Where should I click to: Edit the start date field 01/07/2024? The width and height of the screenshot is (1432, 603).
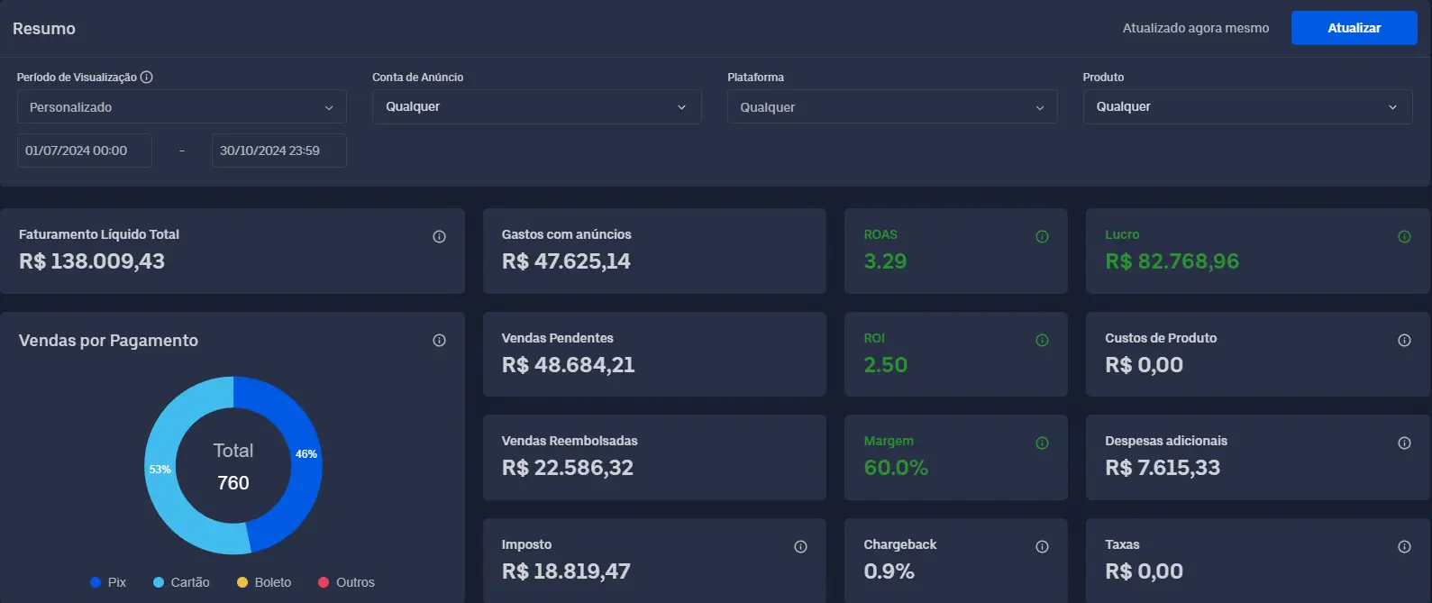click(x=85, y=151)
